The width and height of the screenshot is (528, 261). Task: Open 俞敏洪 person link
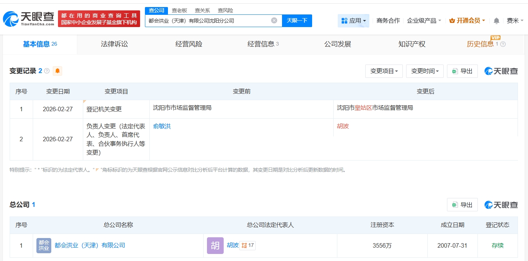tap(162, 126)
